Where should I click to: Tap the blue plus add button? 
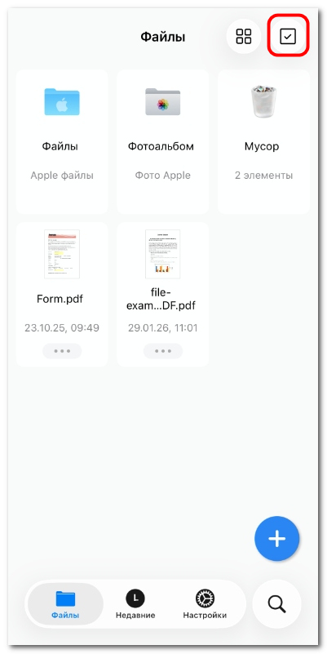[x=277, y=538]
